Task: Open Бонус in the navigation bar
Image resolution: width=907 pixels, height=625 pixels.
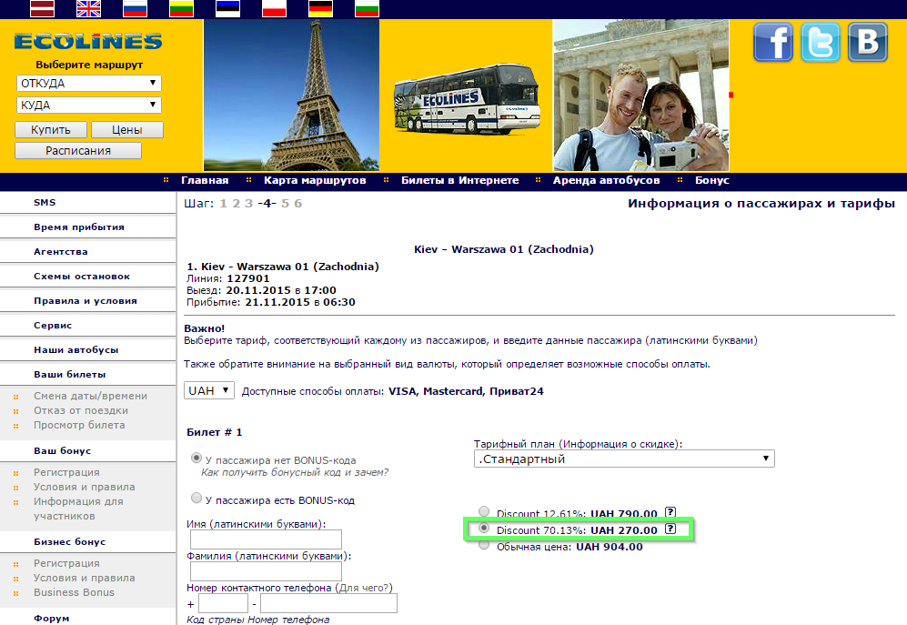Action: [x=712, y=180]
